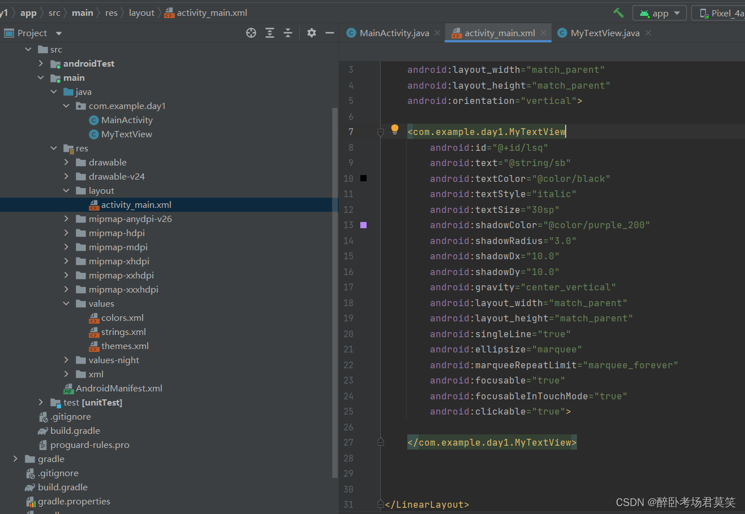
Task: Open the Project view mode dropdown
Action: pyautogui.click(x=59, y=33)
